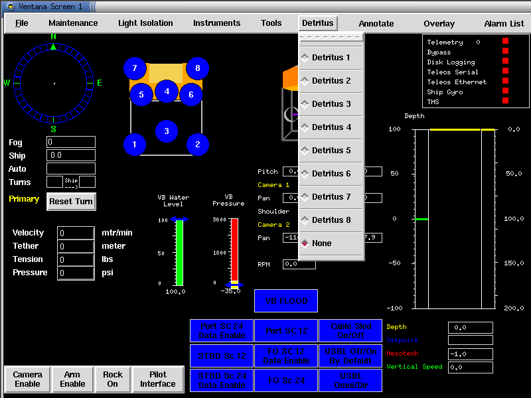
Task: Open the Maintenance menu
Action: (x=73, y=23)
